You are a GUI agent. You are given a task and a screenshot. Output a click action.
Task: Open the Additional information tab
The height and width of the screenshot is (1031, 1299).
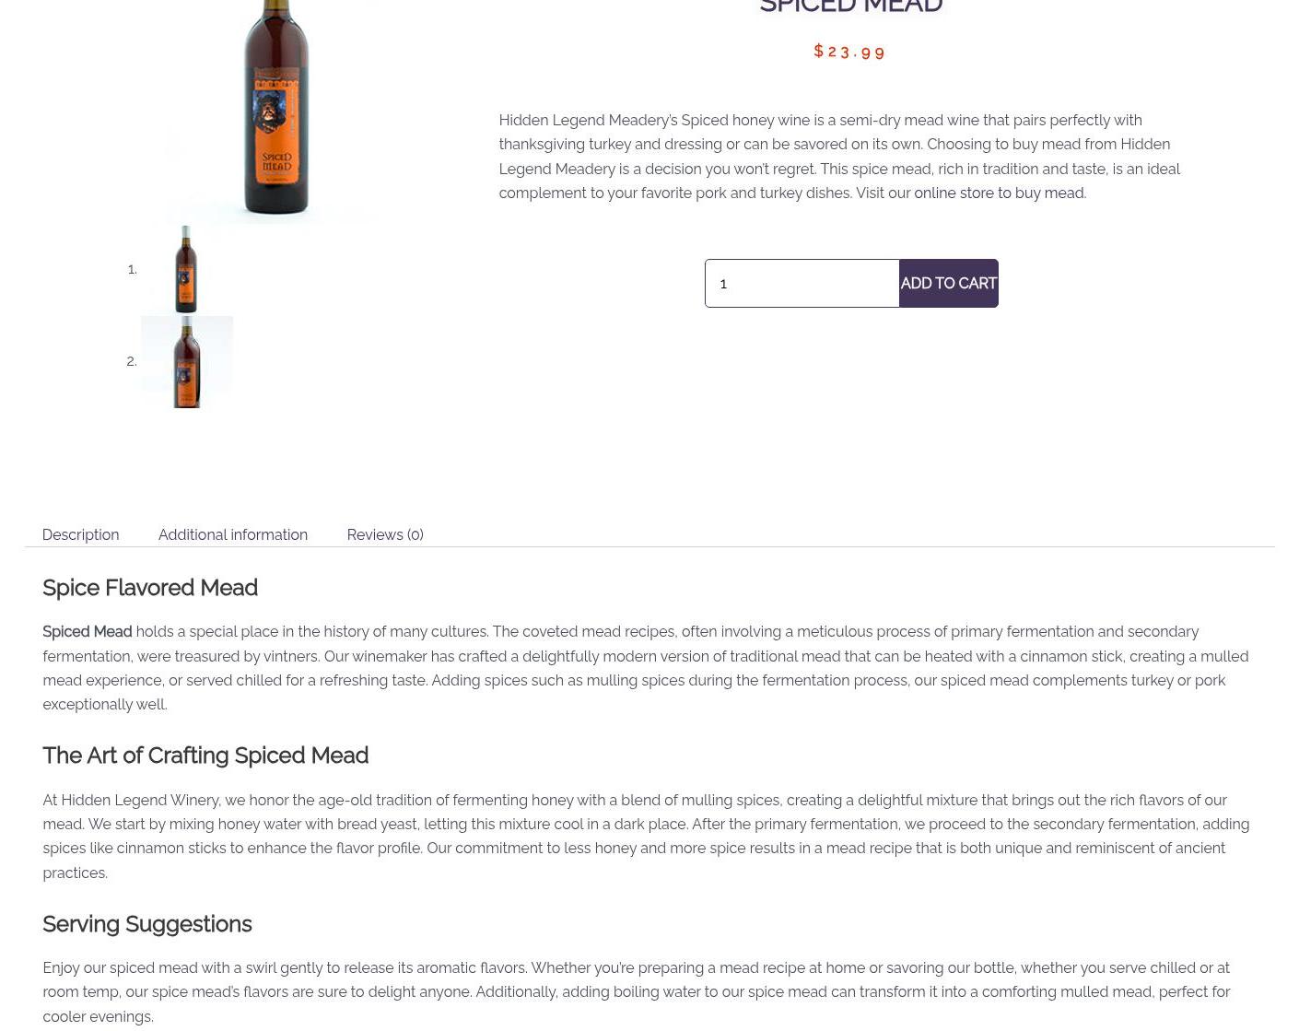(233, 534)
